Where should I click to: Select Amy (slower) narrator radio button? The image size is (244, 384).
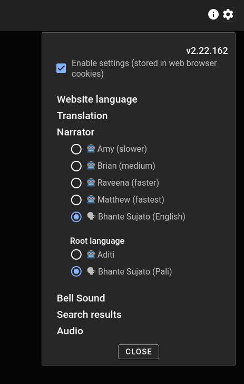tap(76, 149)
